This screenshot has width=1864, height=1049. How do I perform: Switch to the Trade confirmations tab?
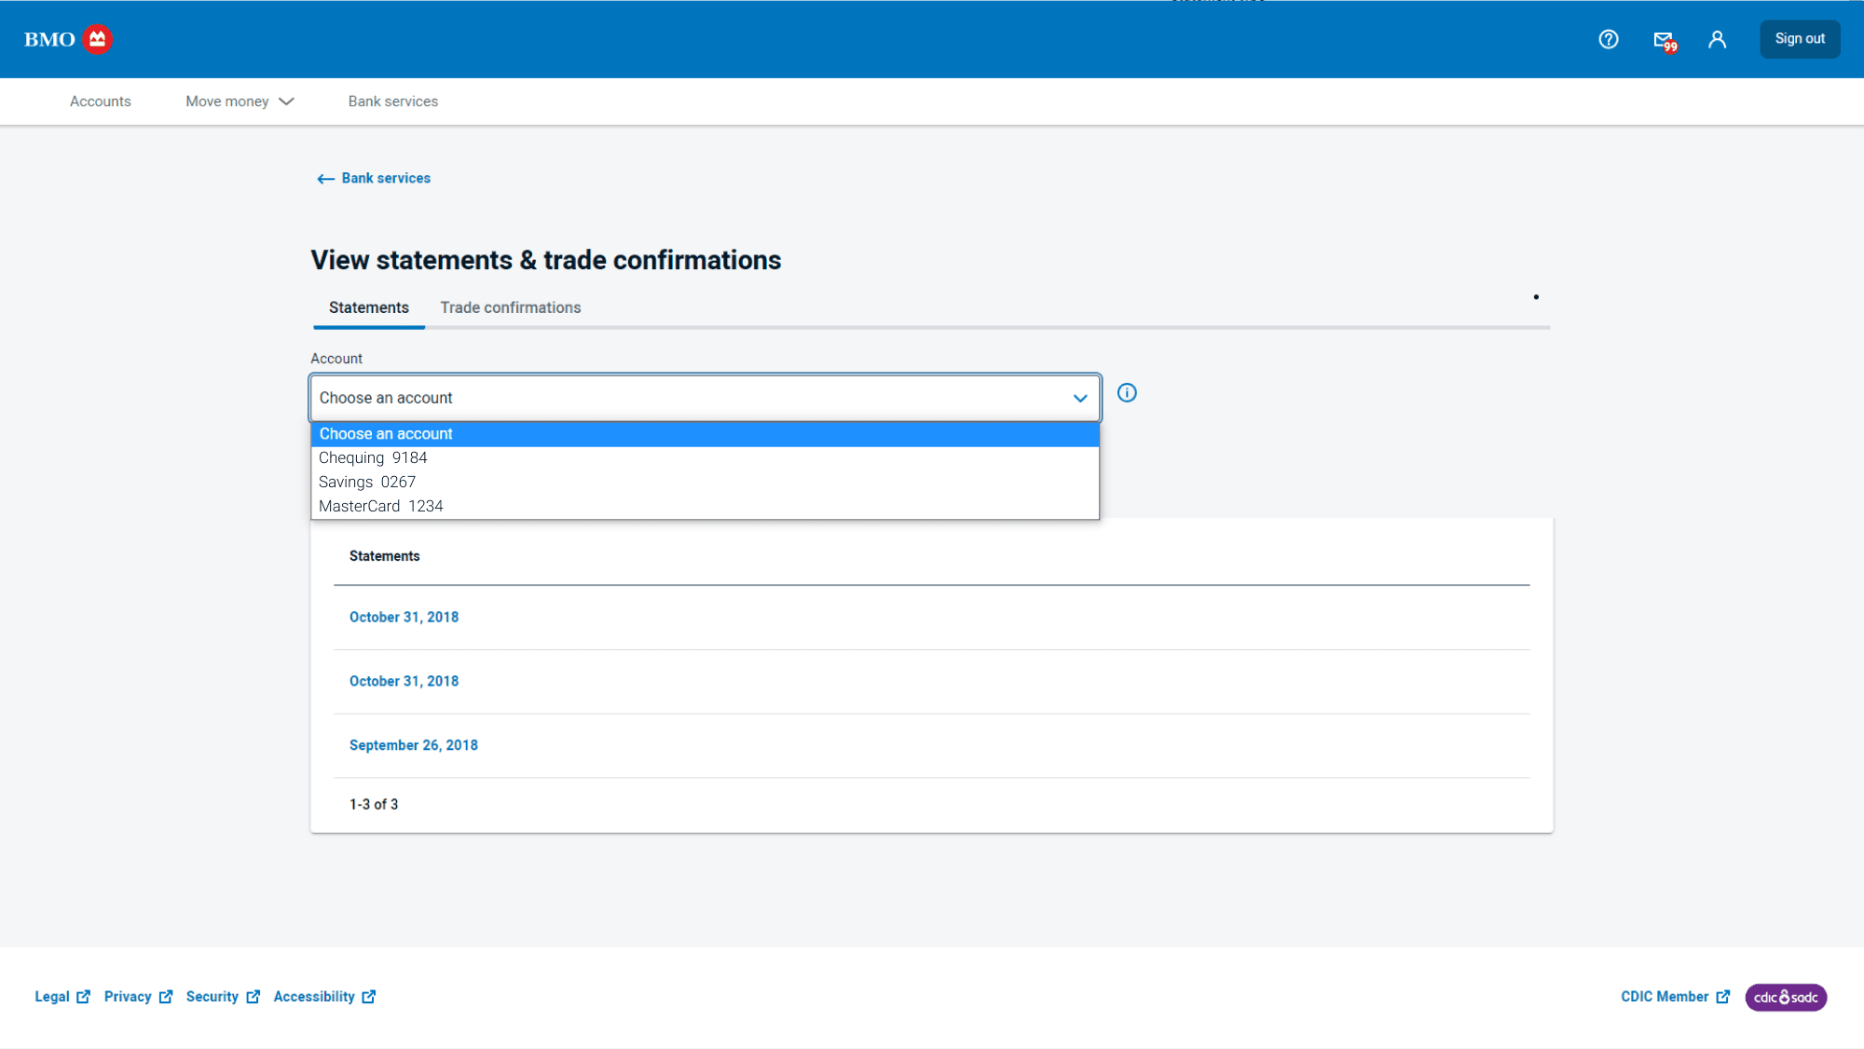point(511,307)
